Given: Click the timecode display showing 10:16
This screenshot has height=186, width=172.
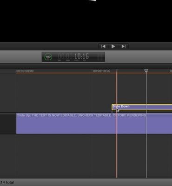Looking at the screenshot, I should pyautogui.click(x=73, y=57).
